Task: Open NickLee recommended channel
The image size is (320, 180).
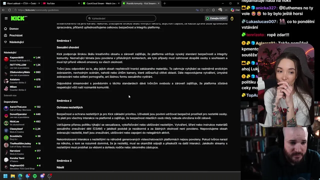Action: pyautogui.click(x=22, y=123)
